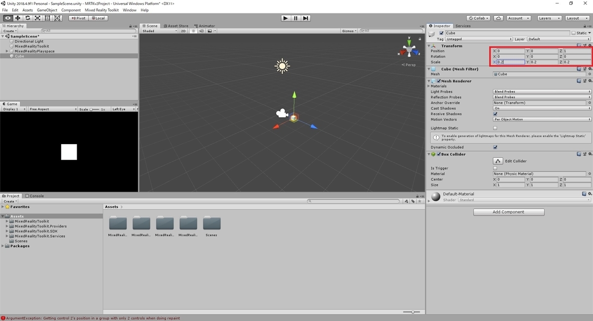Open the Collab button
Image resolution: width=593 pixels, height=321 pixels.
(x=478, y=18)
